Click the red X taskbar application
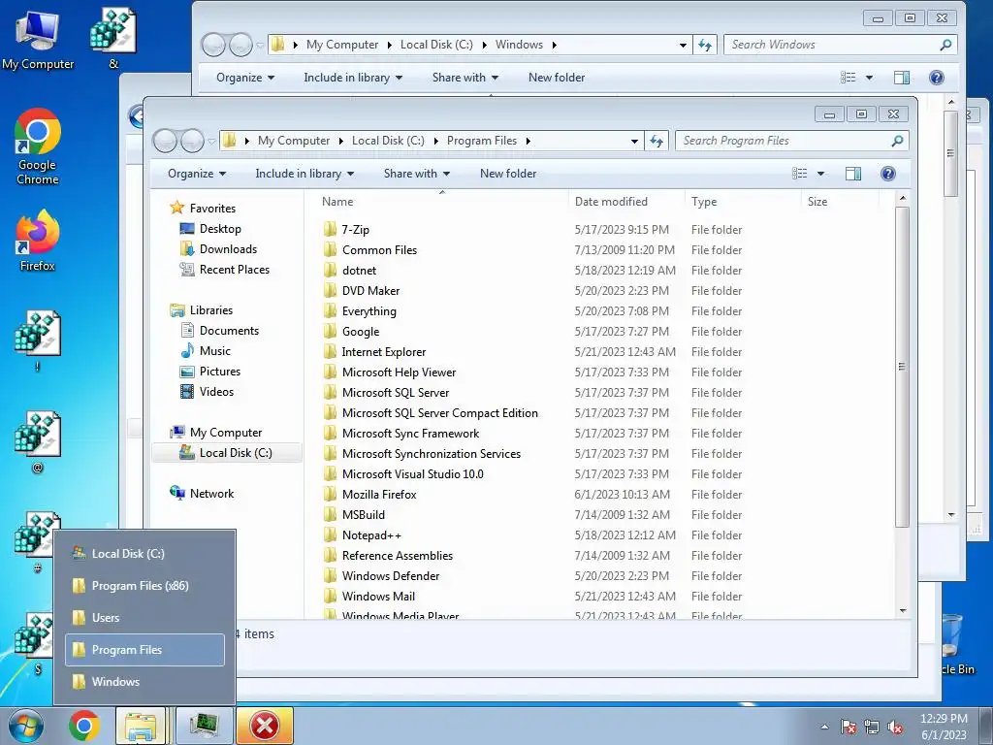 [x=265, y=726]
